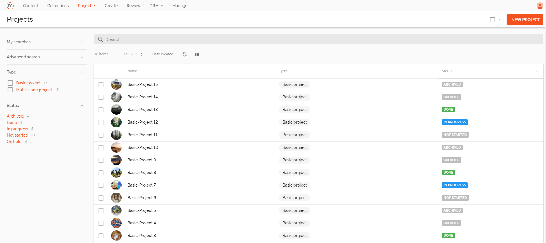Open the Review menu item
The image size is (546, 243).
134,6
